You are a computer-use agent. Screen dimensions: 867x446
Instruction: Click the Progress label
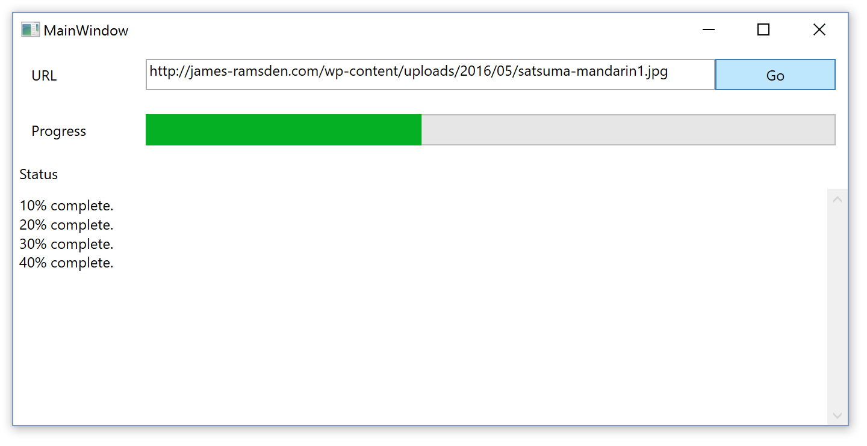click(x=59, y=131)
